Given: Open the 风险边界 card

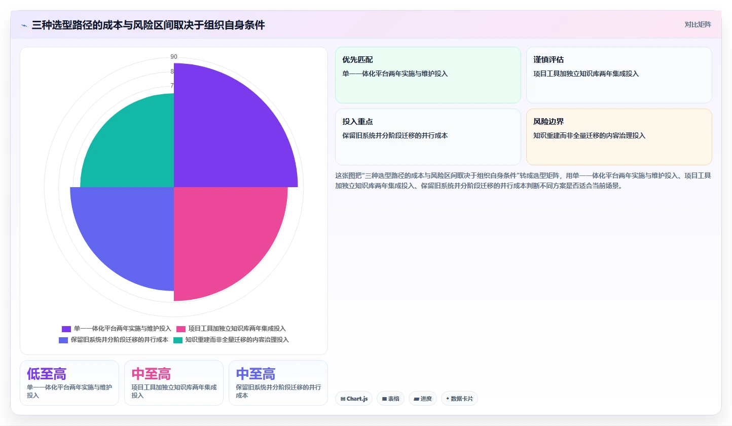Looking at the screenshot, I should [619, 137].
